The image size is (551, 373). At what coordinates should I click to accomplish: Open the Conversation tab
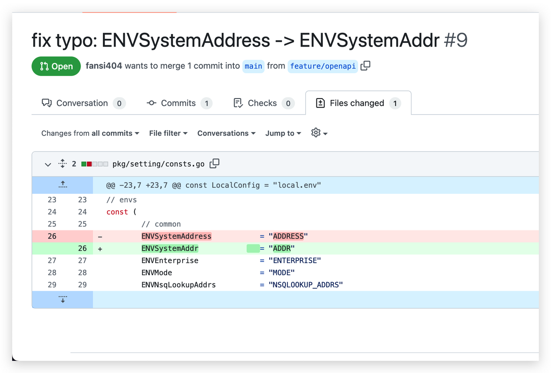tap(82, 103)
